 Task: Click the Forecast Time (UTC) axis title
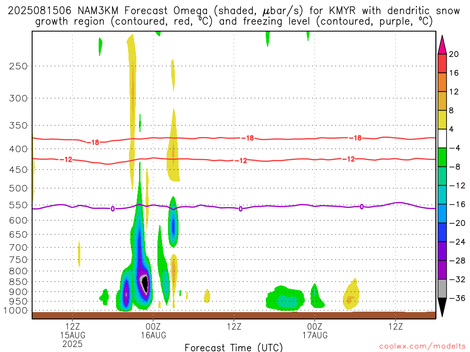[234, 347]
